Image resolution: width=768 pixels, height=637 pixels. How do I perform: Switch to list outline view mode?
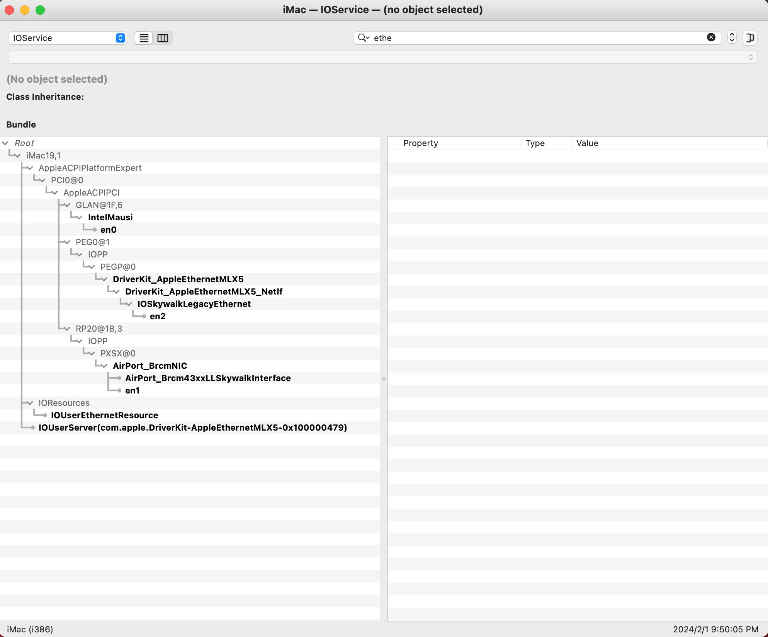(x=144, y=38)
